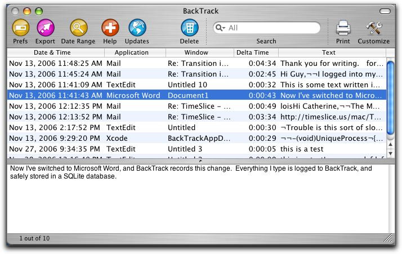Open the Customize toolbar tools icon
This screenshot has height=254, width=402.
pos(374,28)
